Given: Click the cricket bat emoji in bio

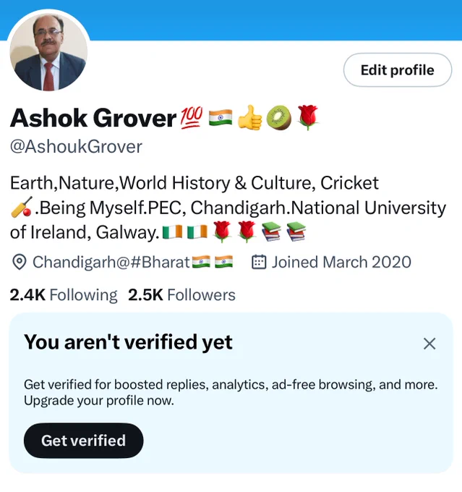Looking at the screenshot, I should (x=21, y=208).
